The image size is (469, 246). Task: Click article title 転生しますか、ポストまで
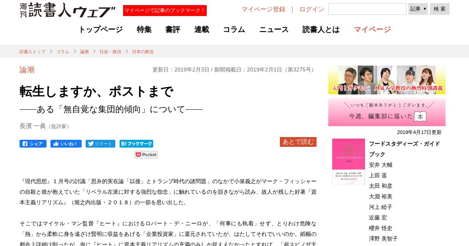point(96,92)
